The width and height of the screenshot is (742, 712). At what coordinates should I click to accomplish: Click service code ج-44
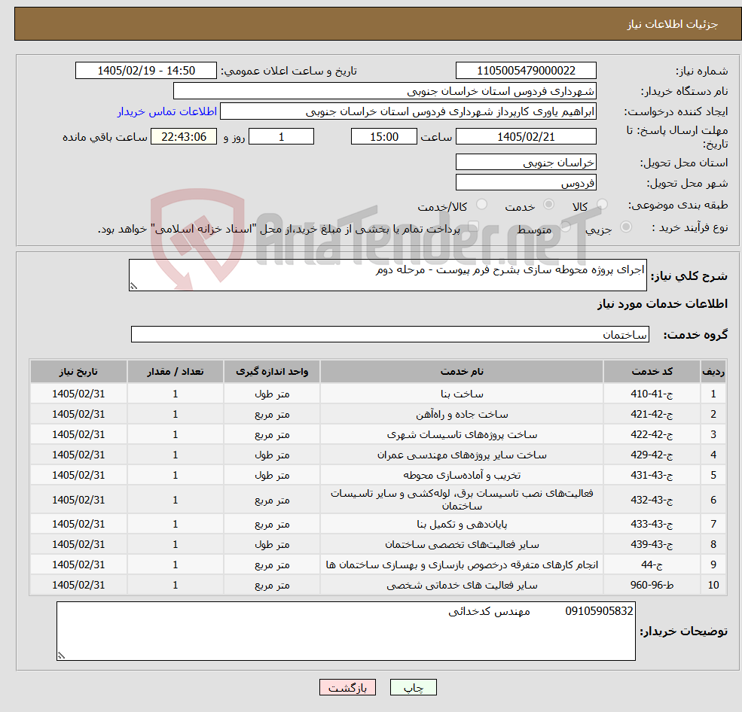coord(652,565)
